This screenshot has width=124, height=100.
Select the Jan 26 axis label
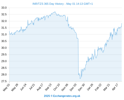(x=90, y=87)
